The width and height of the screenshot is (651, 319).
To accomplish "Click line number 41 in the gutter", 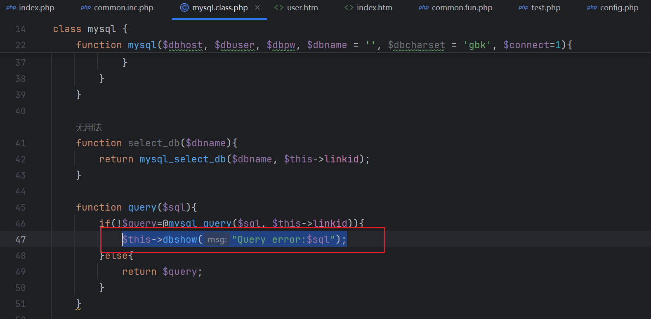I will (21, 143).
